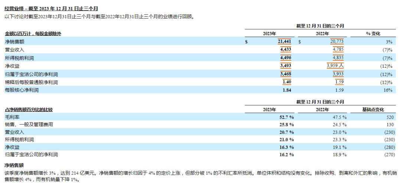
Task: Select the 2023 net sales value 21,441
Action: click(x=284, y=41)
